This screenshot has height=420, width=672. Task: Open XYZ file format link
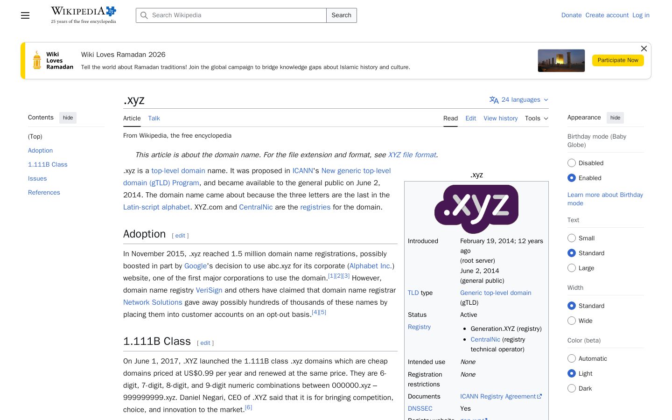pos(412,155)
